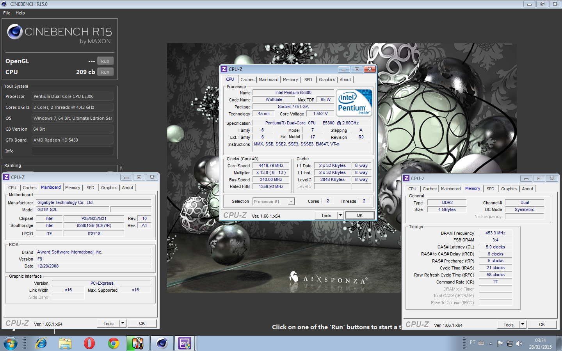The width and height of the screenshot is (562, 351).
Task: Open the Windows Start menu orb
Action: pos(11,344)
